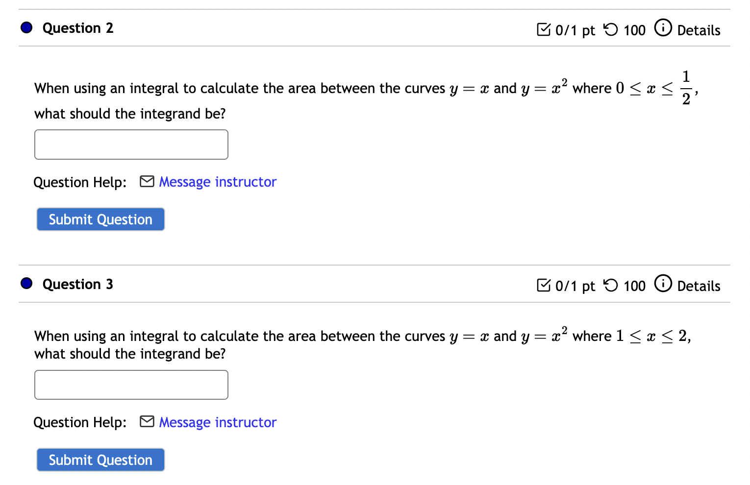Click the checkmark score icon for Question 3
The image size is (750, 485).
click(544, 286)
